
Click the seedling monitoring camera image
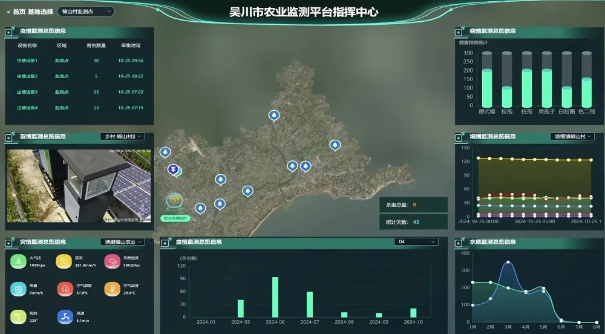tap(79, 186)
